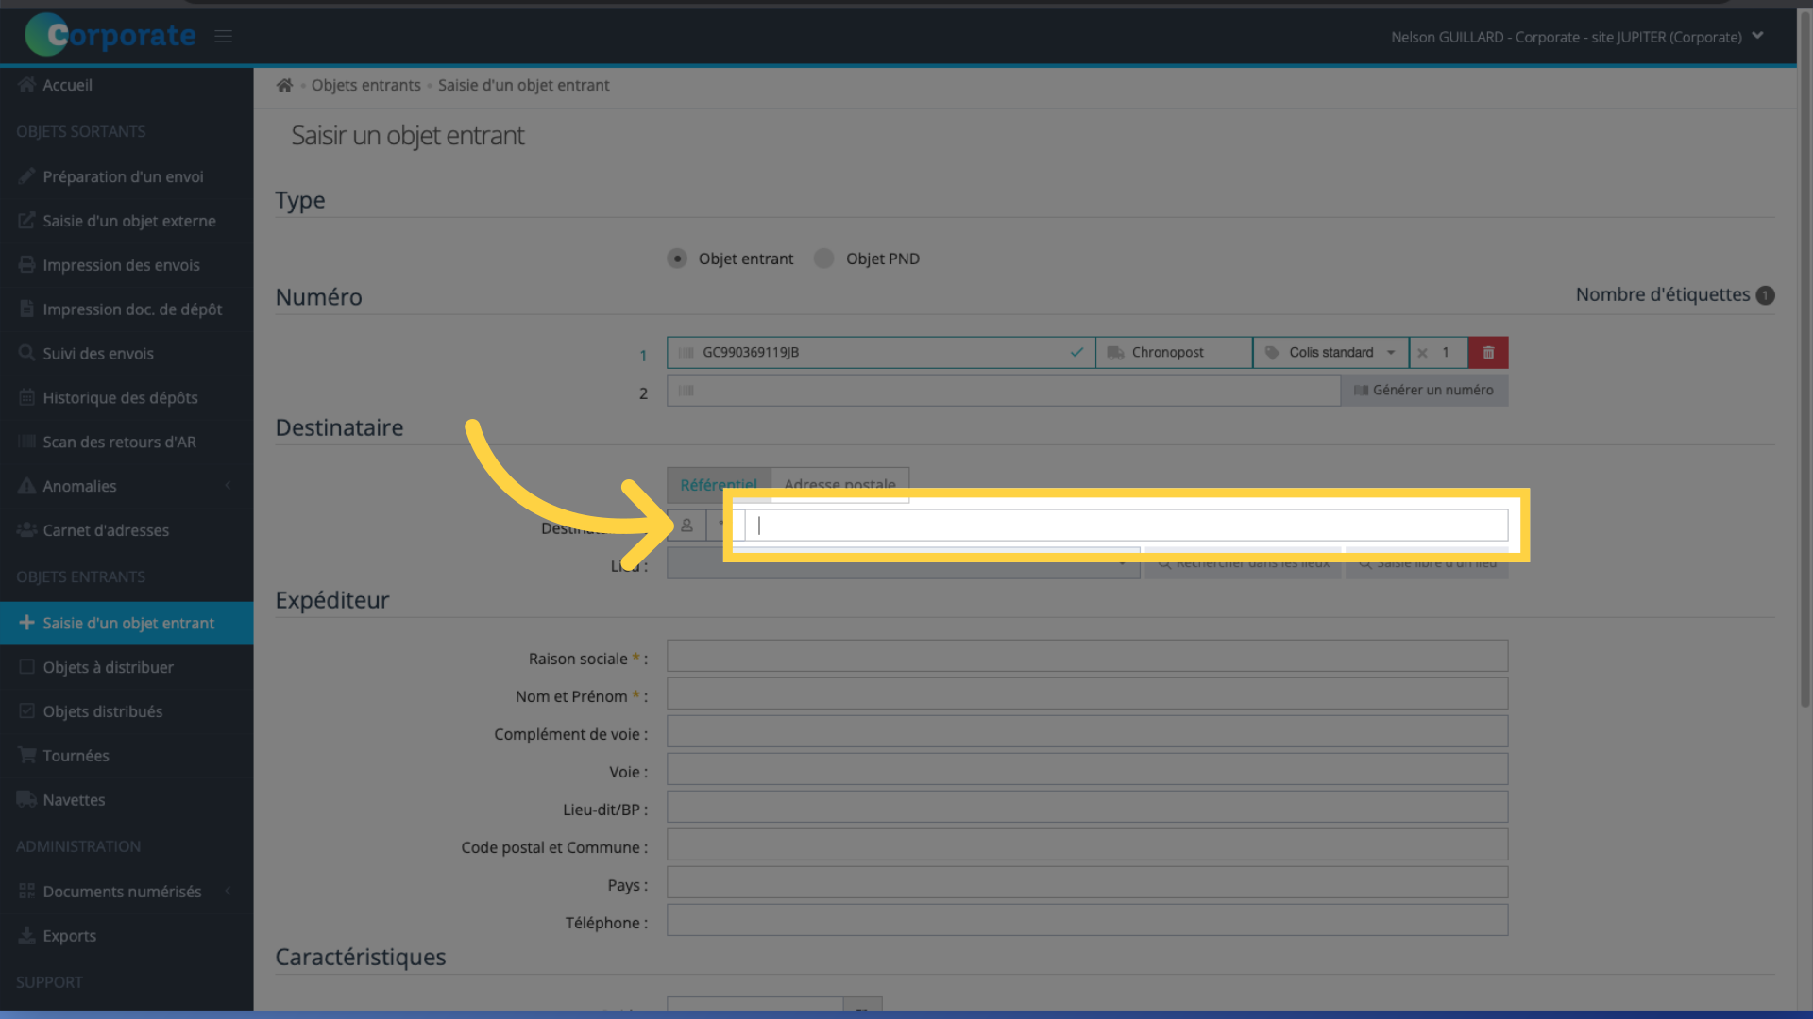Expand the Chronopost carrier dropdown
This screenshot has width=1813, height=1019.
pyautogui.click(x=1173, y=352)
